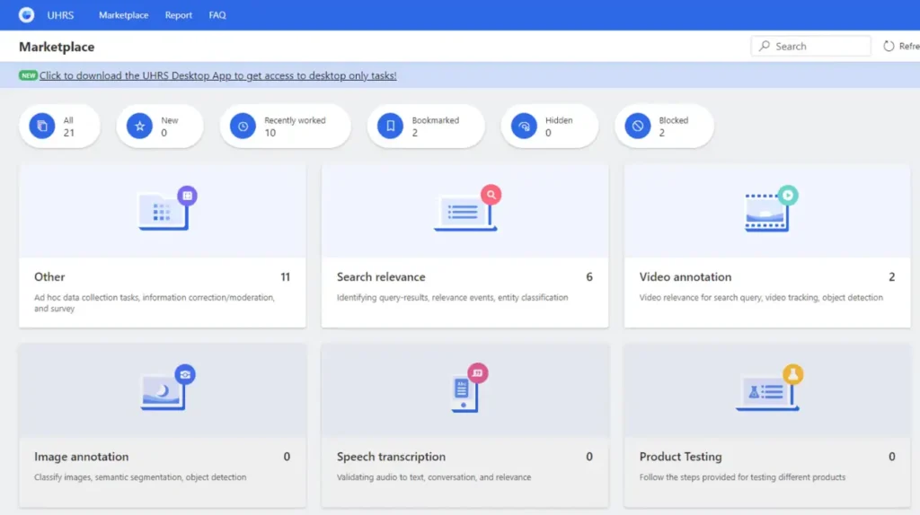Open the Other category illustration
The width and height of the screenshot is (920, 515).
[x=167, y=208]
